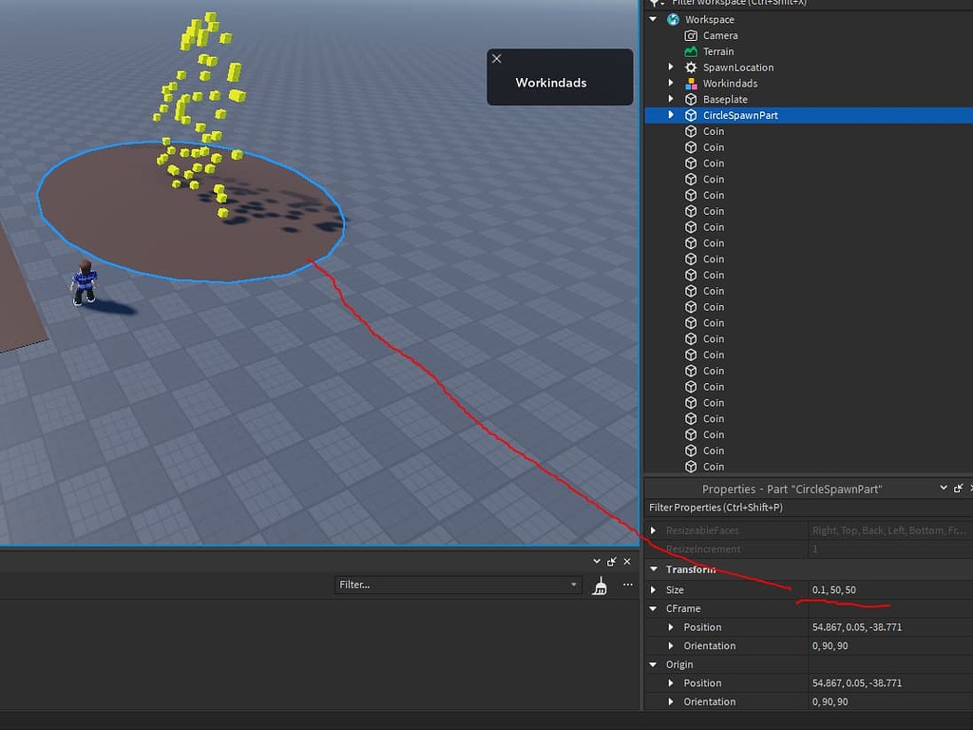The height and width of the screenshot is (730, 973).
Task: Collapse the CFrame property group
Action: tap(653, 608)
